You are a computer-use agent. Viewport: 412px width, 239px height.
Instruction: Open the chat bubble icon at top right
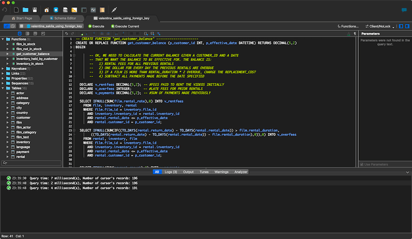pos(404,10)
